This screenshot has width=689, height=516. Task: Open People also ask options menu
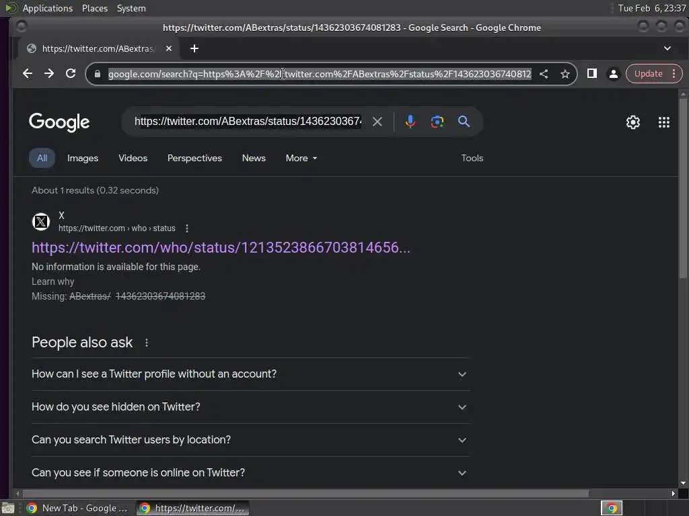146,343
